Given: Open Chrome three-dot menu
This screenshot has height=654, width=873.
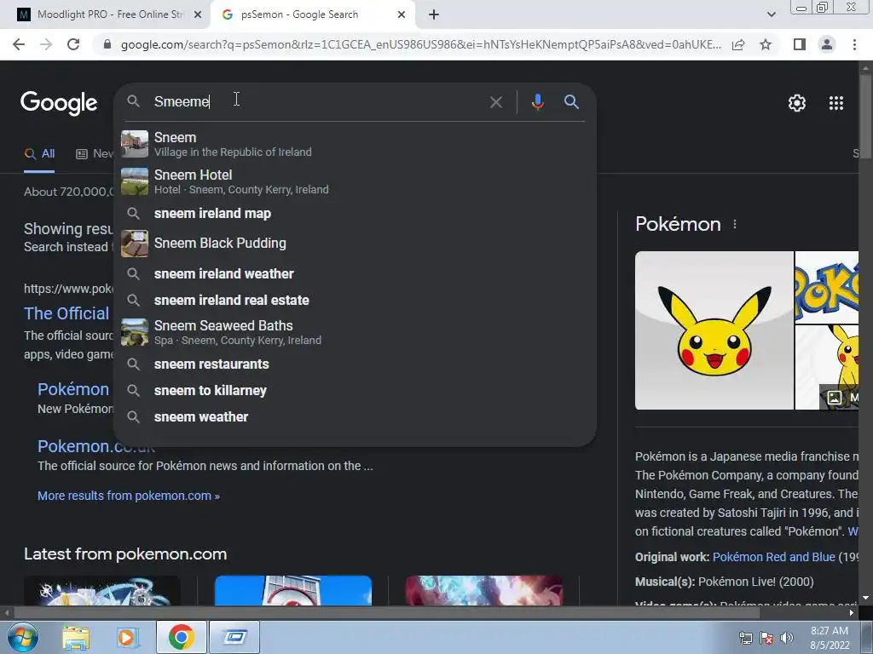Looking at the screenshot, I should tap(854, 44).
